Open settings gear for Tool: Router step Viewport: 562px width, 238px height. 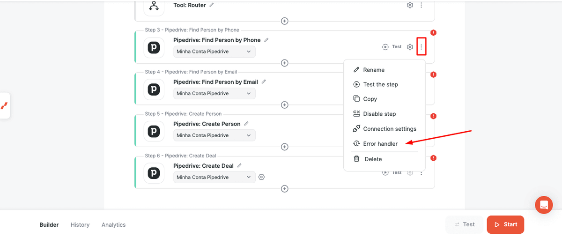click(x=410, y=5)
